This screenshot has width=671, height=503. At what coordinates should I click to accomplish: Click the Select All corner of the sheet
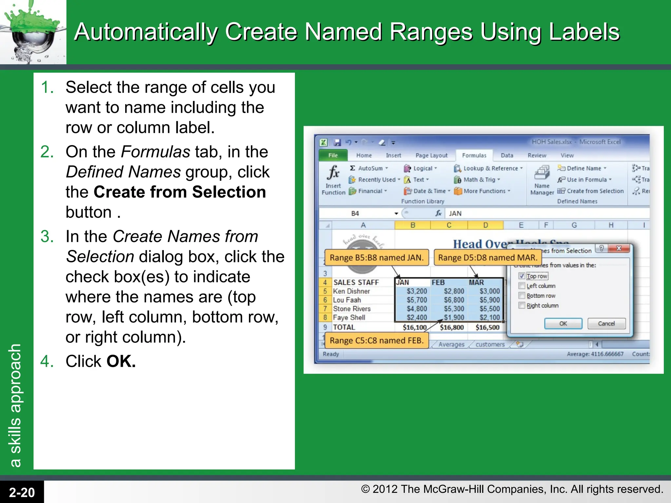(326, 225)
